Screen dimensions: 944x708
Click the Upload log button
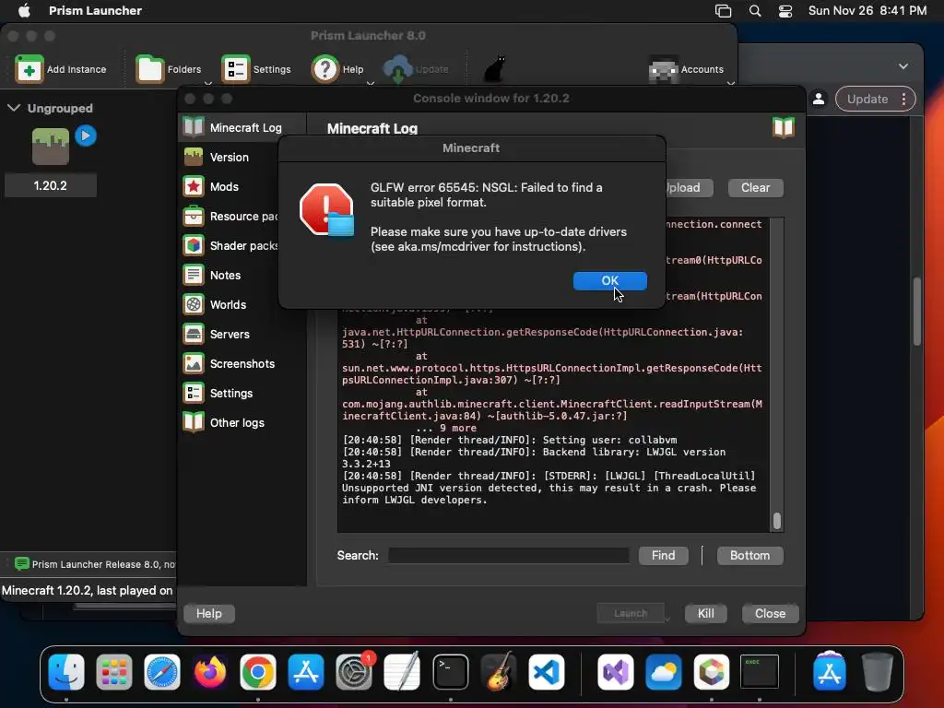coord(690,188)
